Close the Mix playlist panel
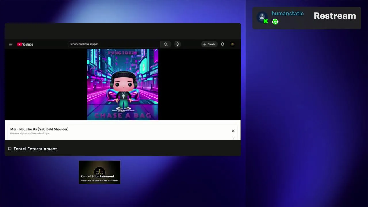Viewport: 368px width, 207px height. coord(233,131)
